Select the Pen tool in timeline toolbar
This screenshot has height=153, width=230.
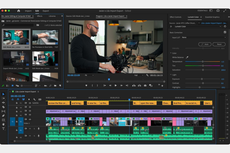(3, 116)
